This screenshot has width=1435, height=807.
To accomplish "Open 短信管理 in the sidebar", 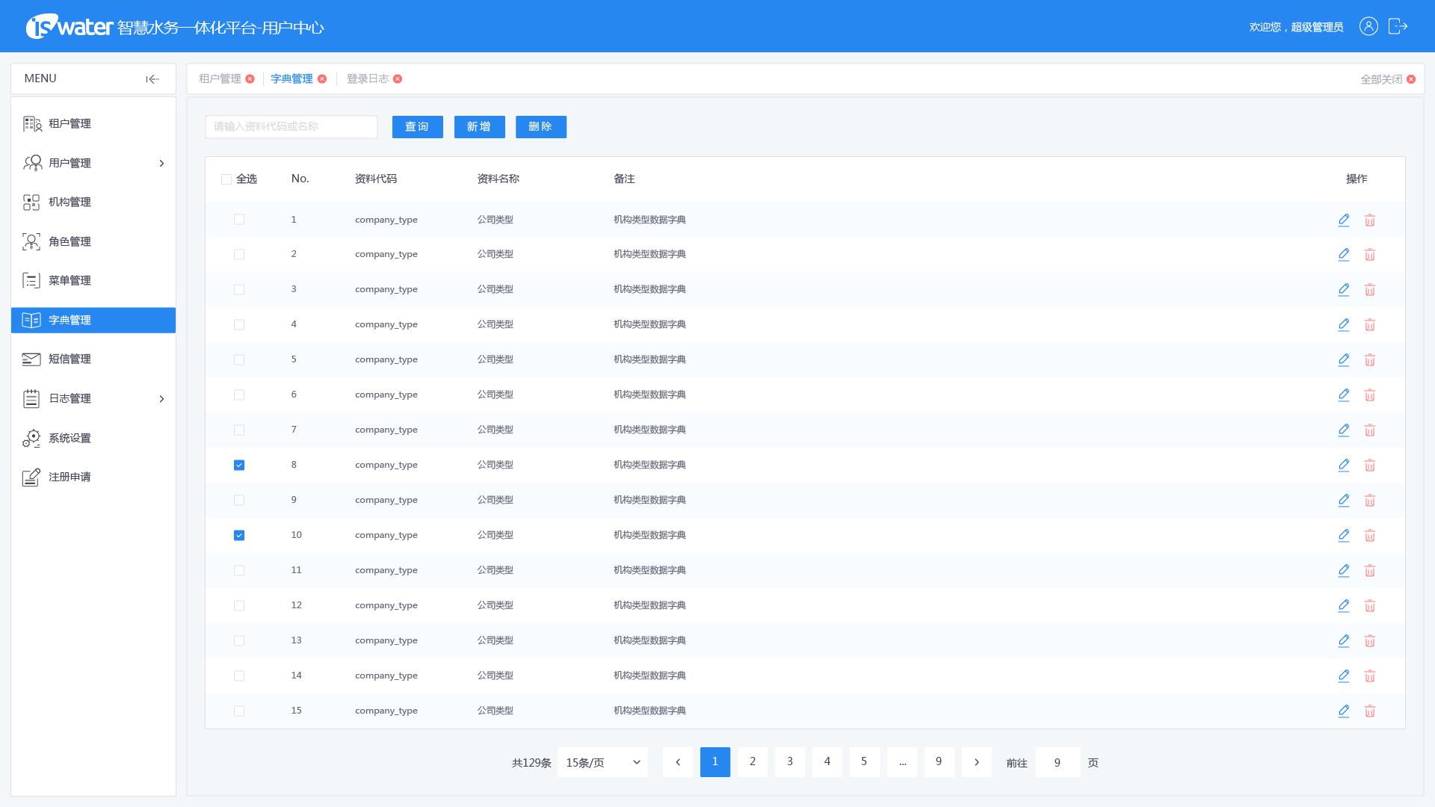I will (x=93, y=359).
